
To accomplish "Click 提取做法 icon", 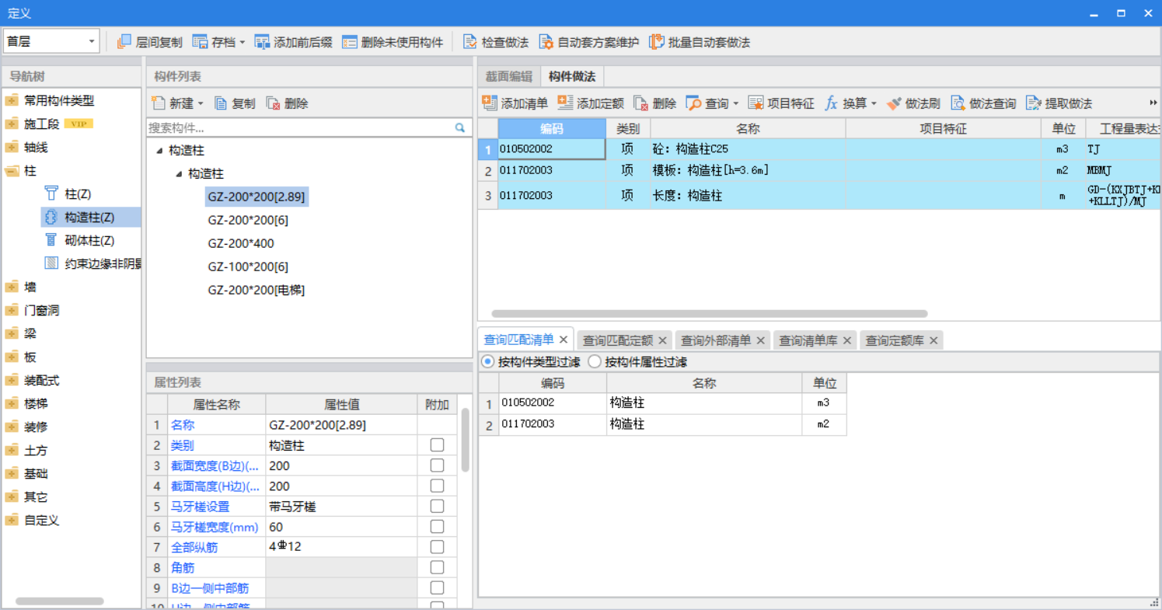I will pyautogui.click(x=1034, y=103).
